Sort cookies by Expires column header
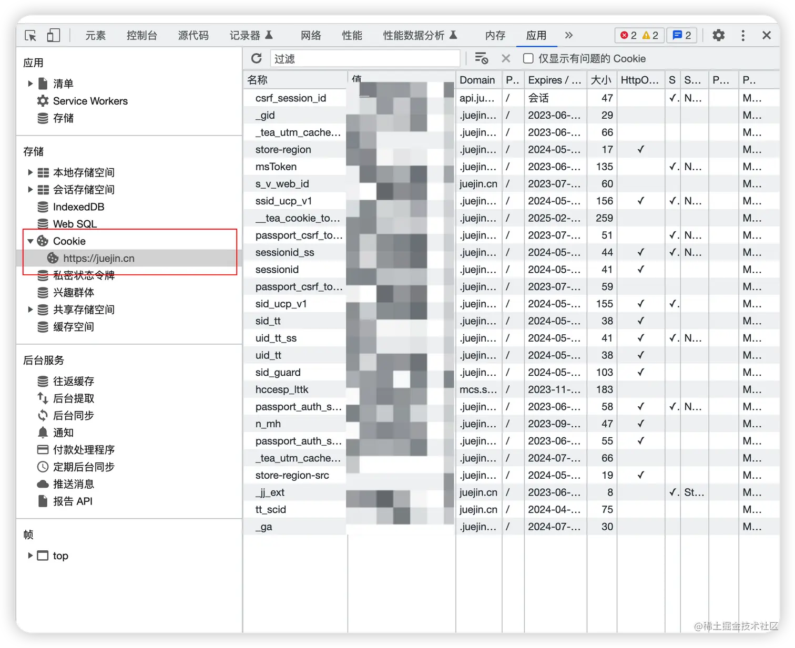The width and height of the screenshot is (795, 648). point(555,80)
